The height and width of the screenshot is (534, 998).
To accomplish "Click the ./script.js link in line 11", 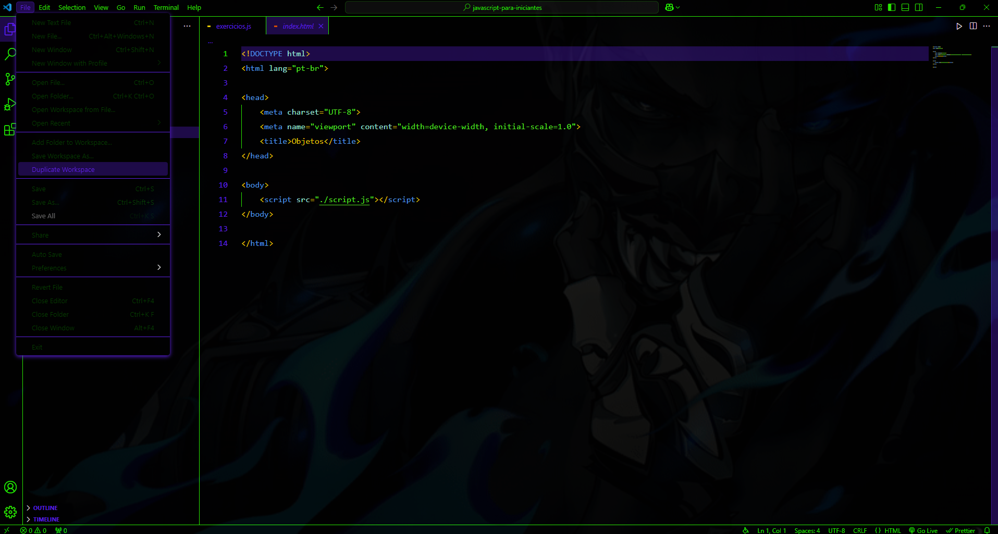I will 344,200.
